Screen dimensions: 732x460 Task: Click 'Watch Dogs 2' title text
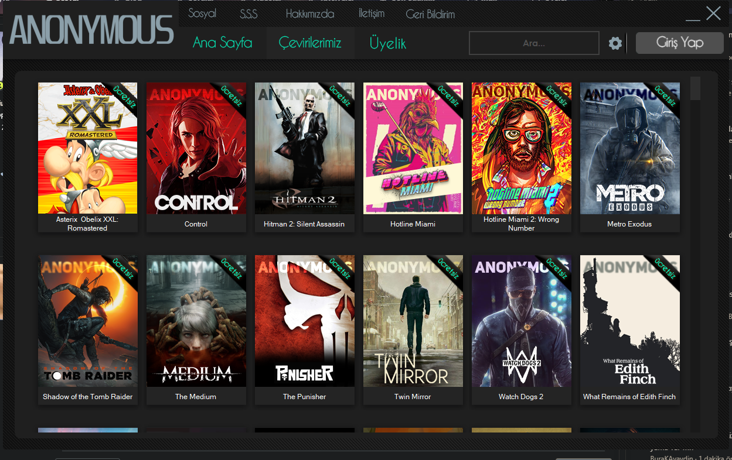[521, 397]
